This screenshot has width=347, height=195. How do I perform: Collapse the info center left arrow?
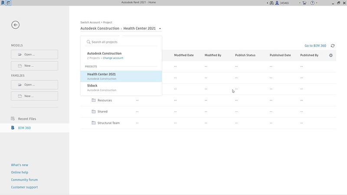(267, 3)
